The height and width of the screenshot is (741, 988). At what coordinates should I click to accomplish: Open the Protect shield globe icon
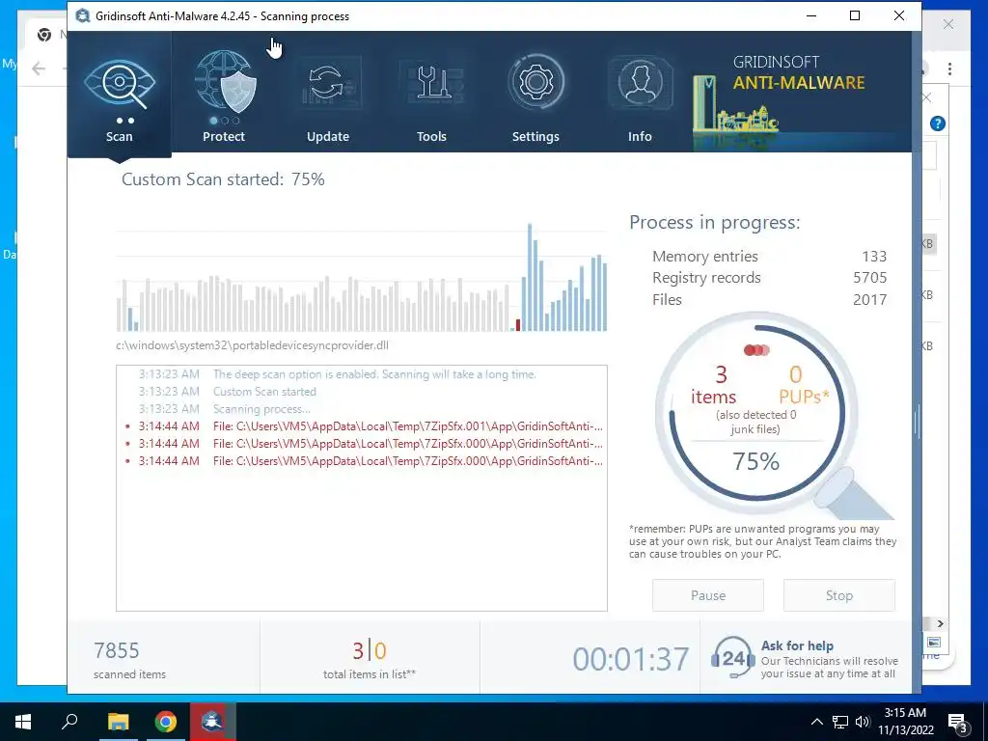coord(226,82)
